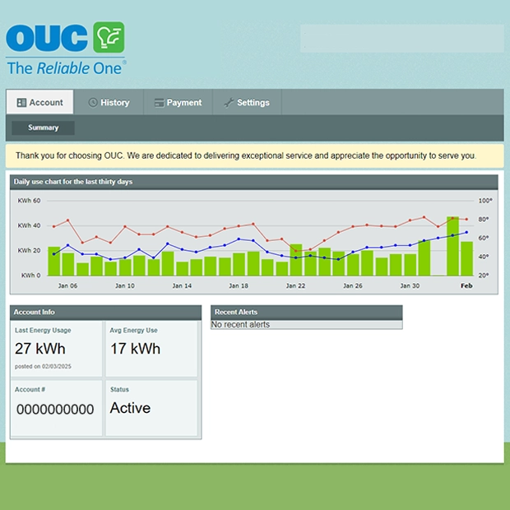This screenshot has width=510, height=510.
Task: Click the Avg Energy Use label
Action: coord(133,331)
